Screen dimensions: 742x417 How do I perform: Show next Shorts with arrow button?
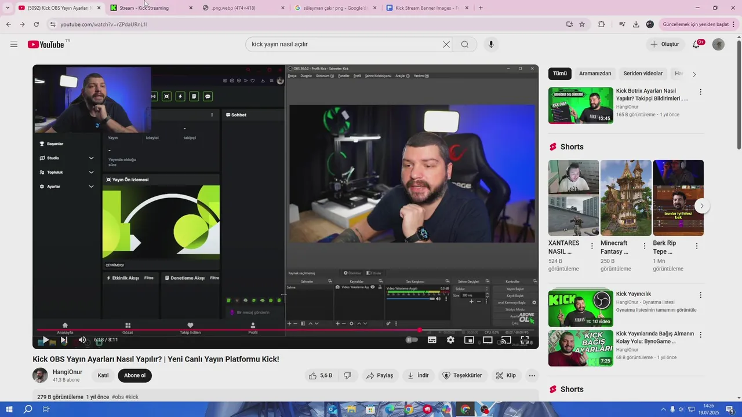702,206
